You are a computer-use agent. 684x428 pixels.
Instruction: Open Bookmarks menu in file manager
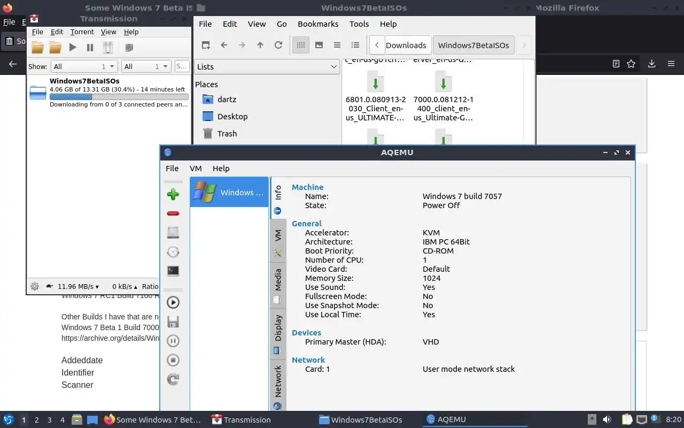point(318,24)
